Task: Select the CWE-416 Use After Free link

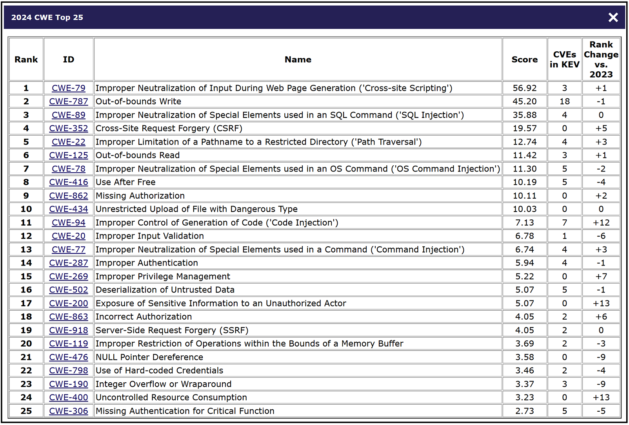Action: tap(69, 182)
